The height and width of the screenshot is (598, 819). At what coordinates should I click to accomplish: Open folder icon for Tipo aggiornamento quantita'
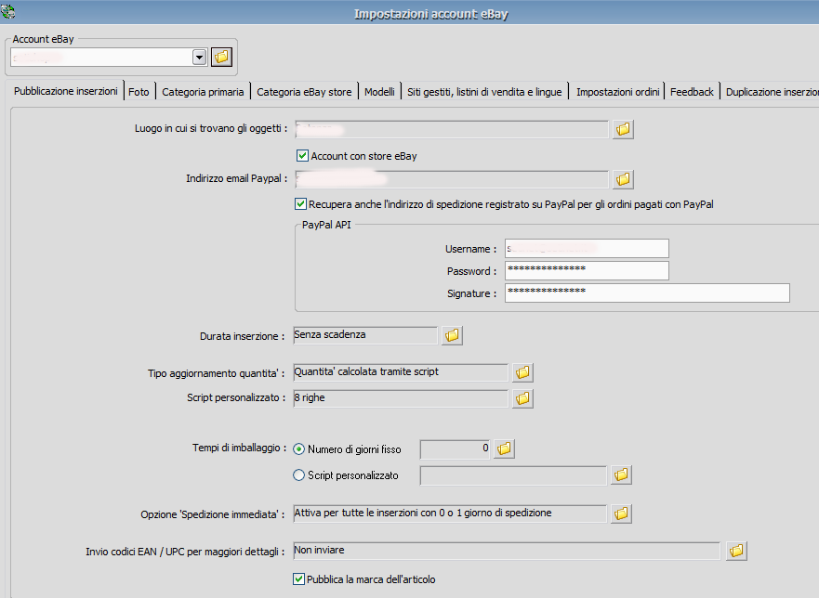pos(522,372)
